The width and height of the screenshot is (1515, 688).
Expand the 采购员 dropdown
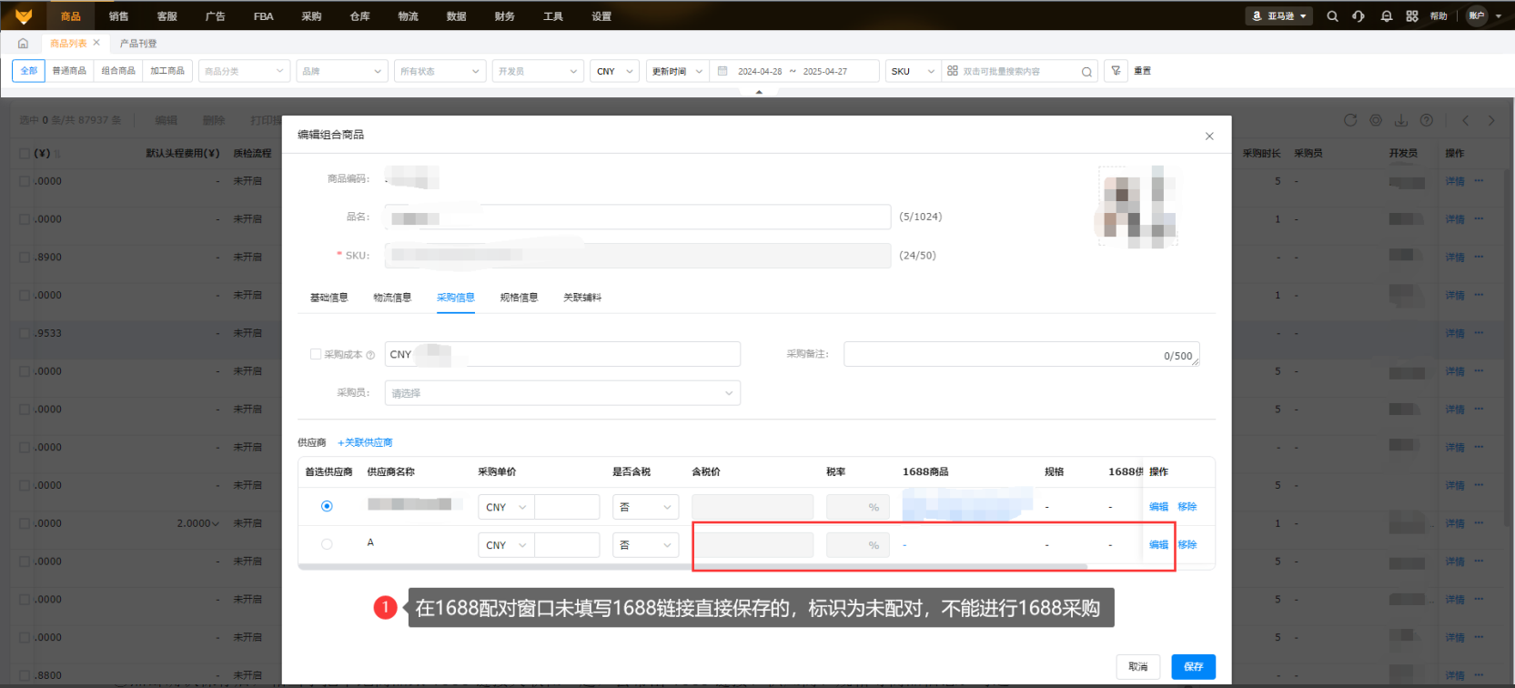(x=562, y=393)
